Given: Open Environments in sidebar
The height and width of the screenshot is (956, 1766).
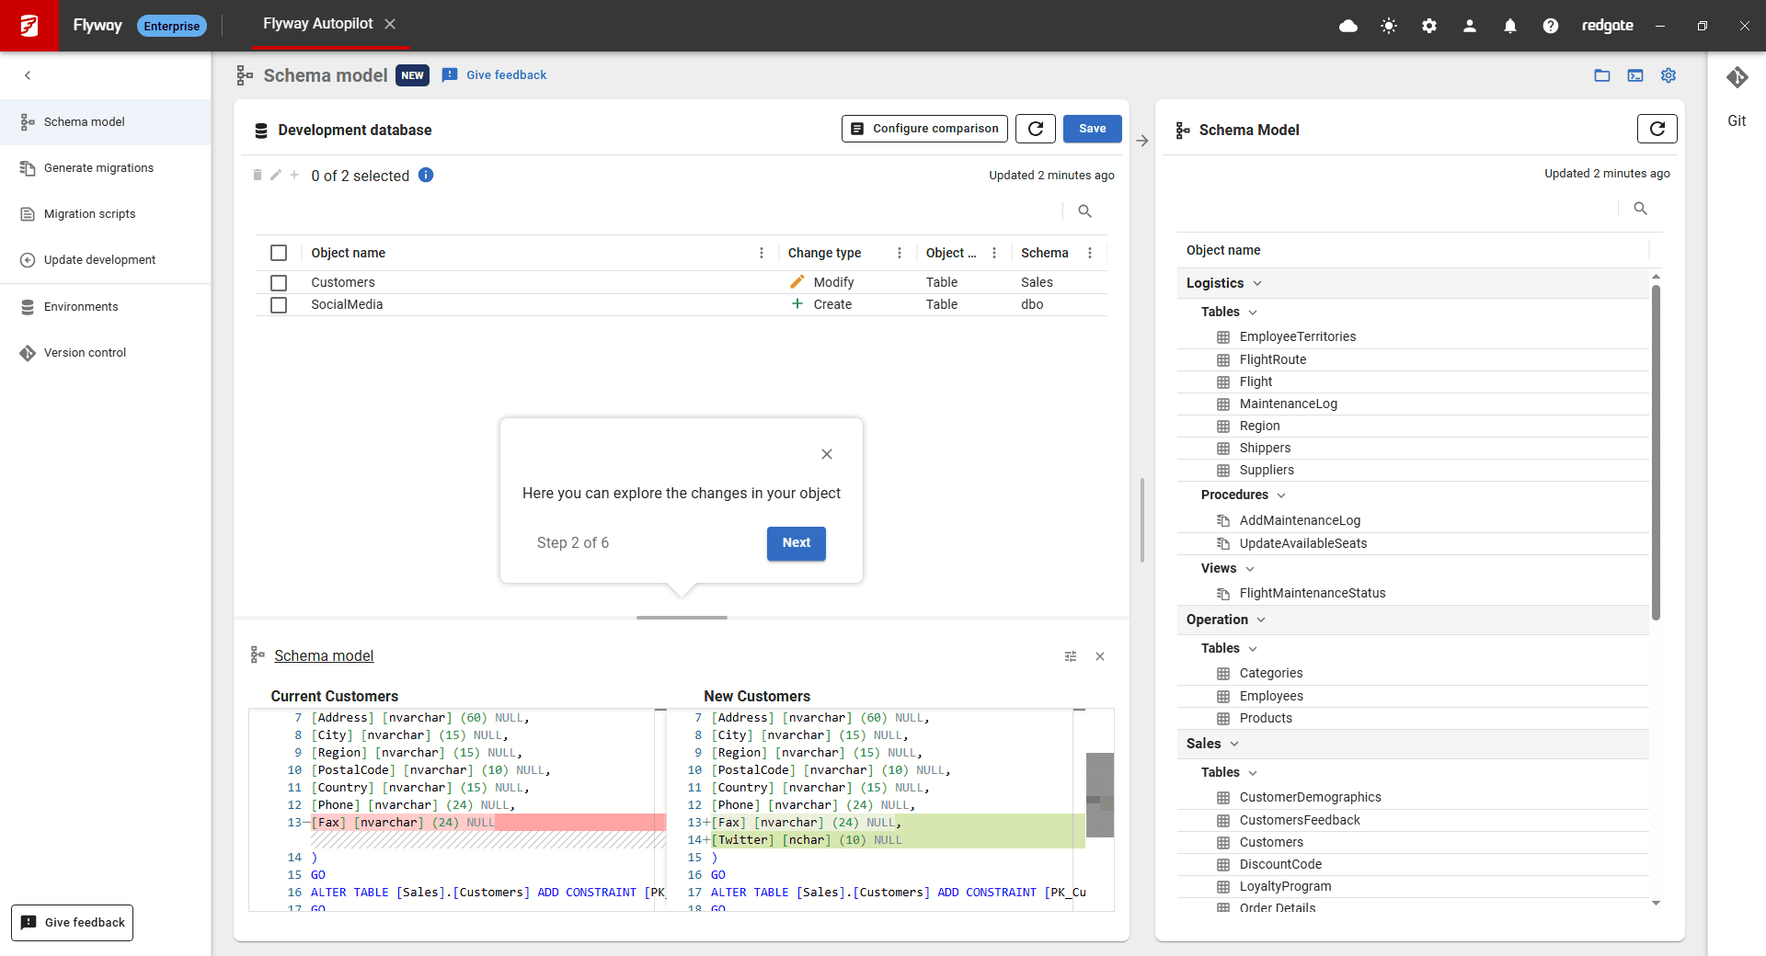Looking at the screenshot, I should tap(106, 307).
